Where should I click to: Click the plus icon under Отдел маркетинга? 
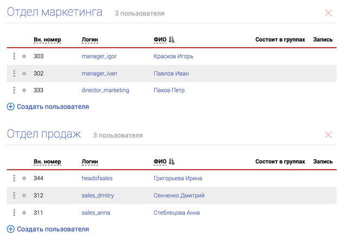pos(11,107)
